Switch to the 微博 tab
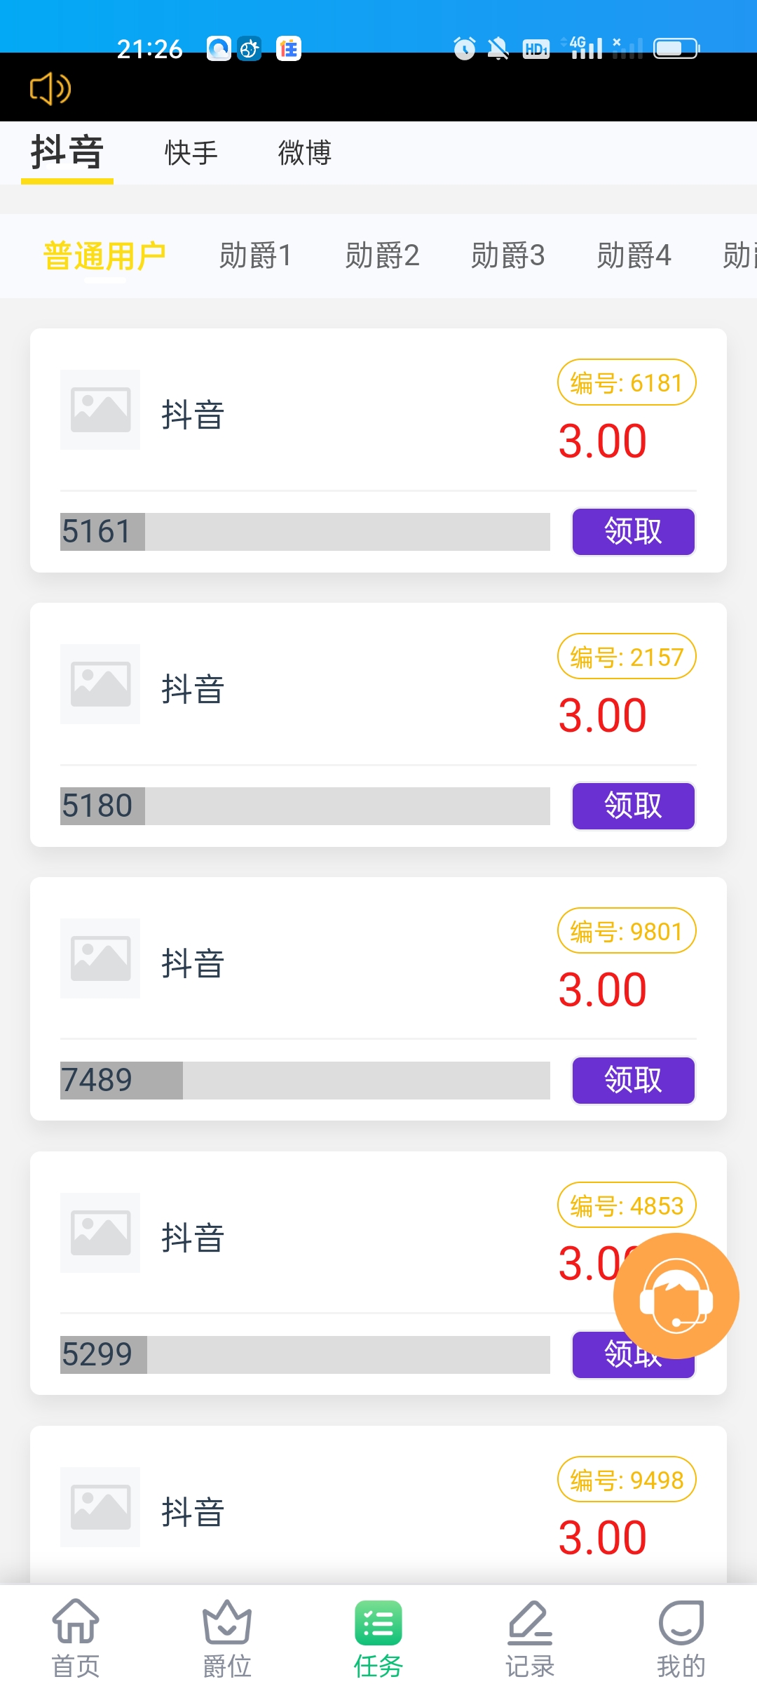Image resolution: width=757 pixels, height=1684 pixels. coord(304,153)
